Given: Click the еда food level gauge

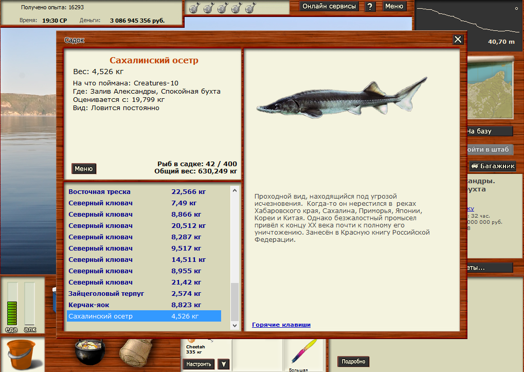Looking at the screenshot, I should point(12,304).
